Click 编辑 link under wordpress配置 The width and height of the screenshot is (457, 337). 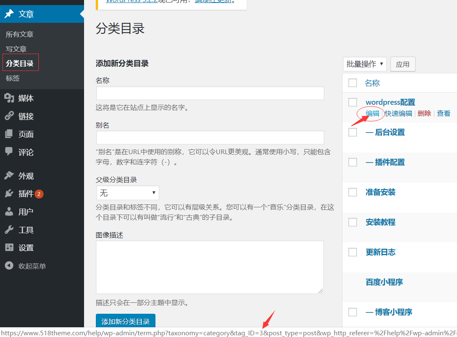[x=373, y=113]
